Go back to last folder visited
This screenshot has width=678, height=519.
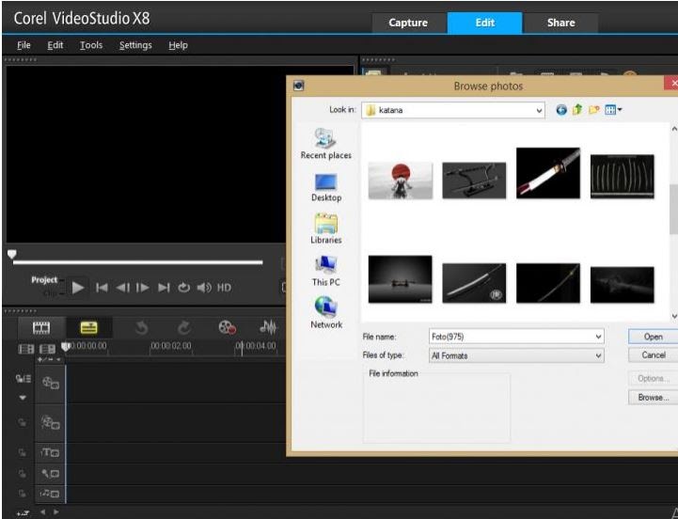(561, 110)
